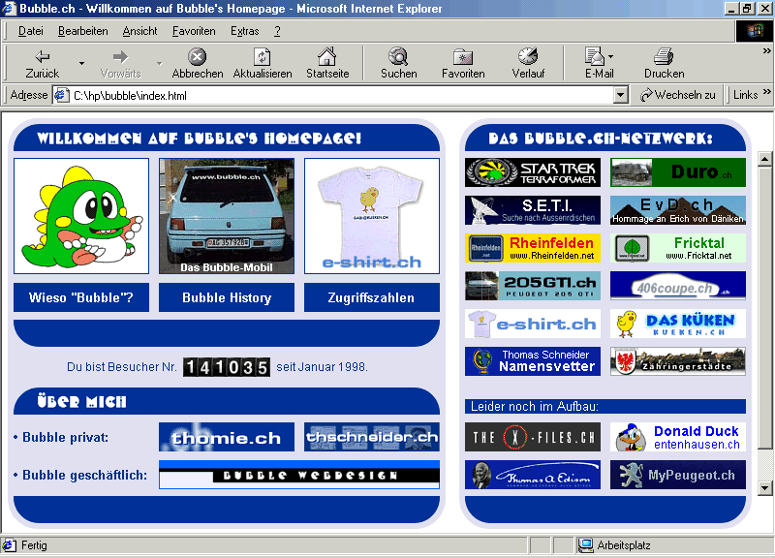Click the Drucken printer icon
Screen dimensions: 775x558
[664, 56]
